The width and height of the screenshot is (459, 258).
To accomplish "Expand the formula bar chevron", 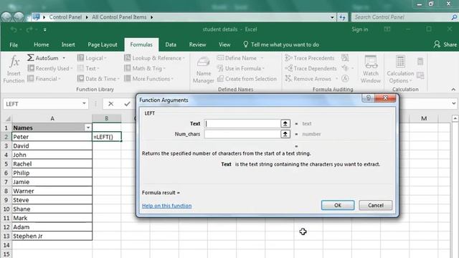I will pos(453,103).
